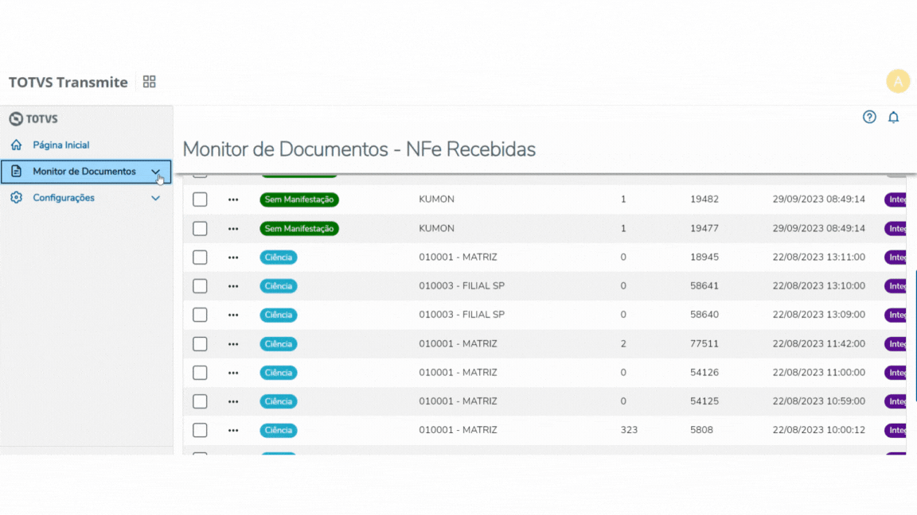Tick the checkbox on the 010003 - FILIAL SP row

200,285
